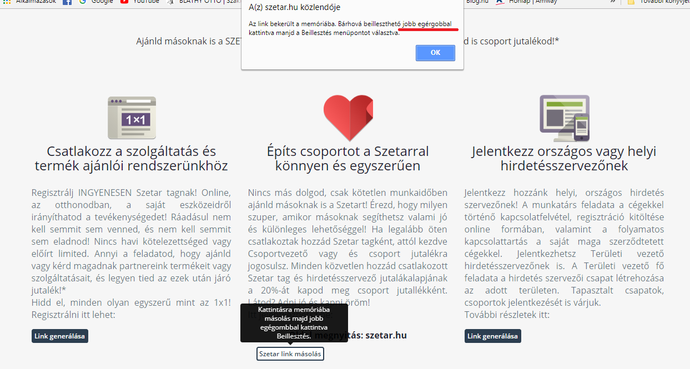This screenshot has height=369, width=690.
Task: Click the monitor and phone devices icon
Action: tap(565, 118)
